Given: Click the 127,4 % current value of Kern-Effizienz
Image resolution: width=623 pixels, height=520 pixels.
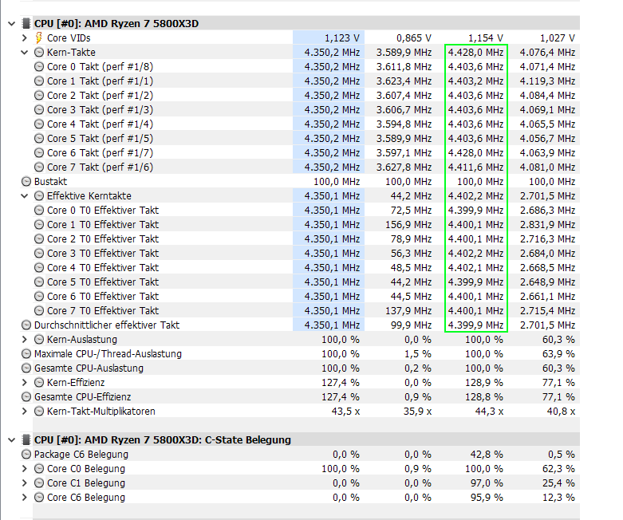Looking at the screenshot, I should click(x=341, y=383).
